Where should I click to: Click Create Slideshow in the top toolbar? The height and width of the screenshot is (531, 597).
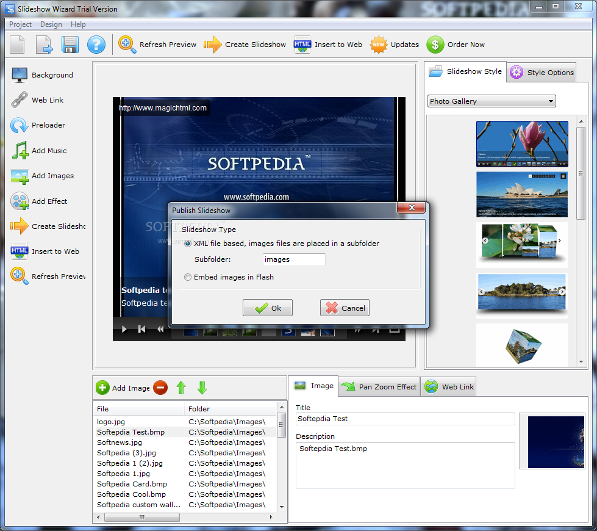245,45
